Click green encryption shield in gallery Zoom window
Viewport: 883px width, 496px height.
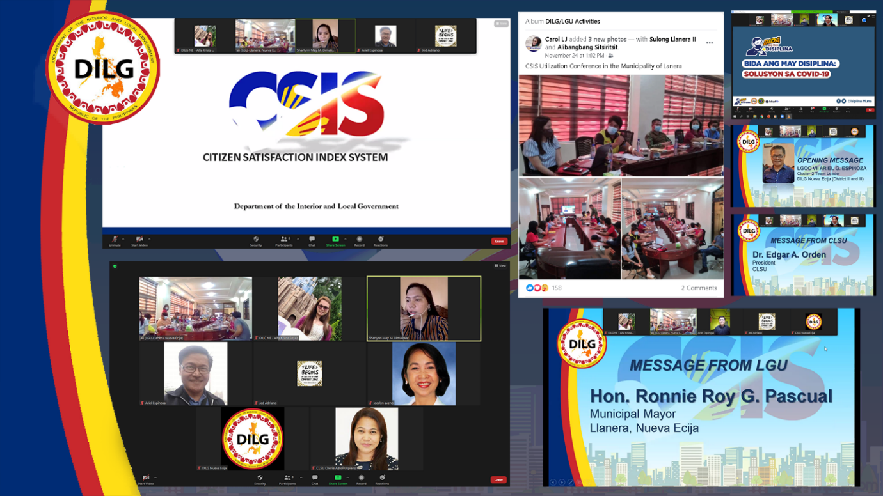(x=115, y=266)
